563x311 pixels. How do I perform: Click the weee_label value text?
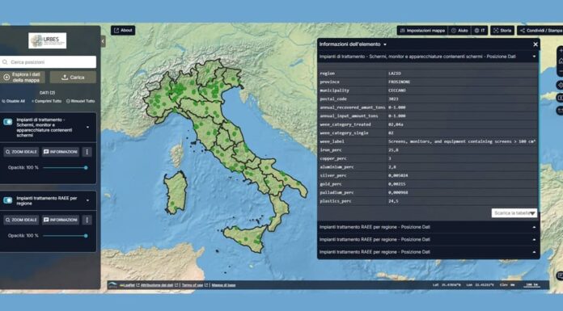462,141
